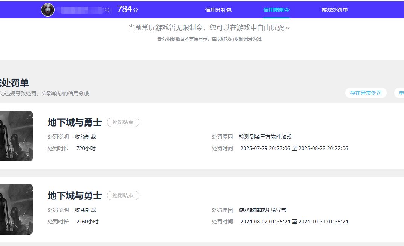Click the 地下城与勇士 title of second penalty

[75, 196]
